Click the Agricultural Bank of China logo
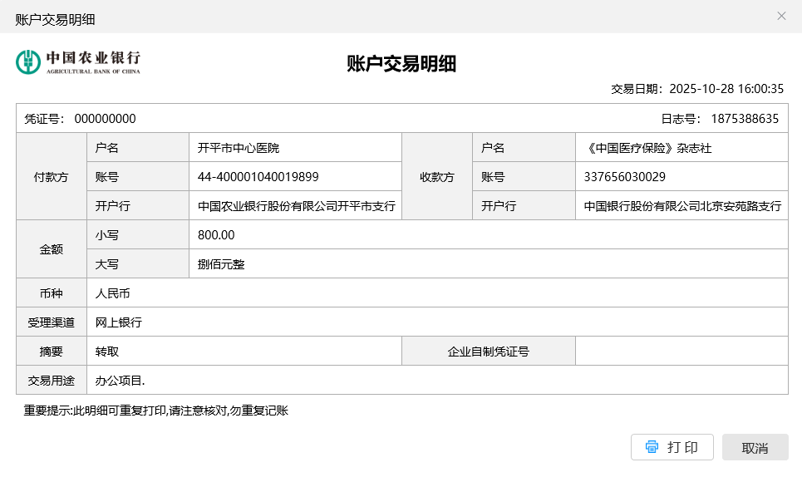802x477 pixels. pyautogui.click(x=78, y=61)
